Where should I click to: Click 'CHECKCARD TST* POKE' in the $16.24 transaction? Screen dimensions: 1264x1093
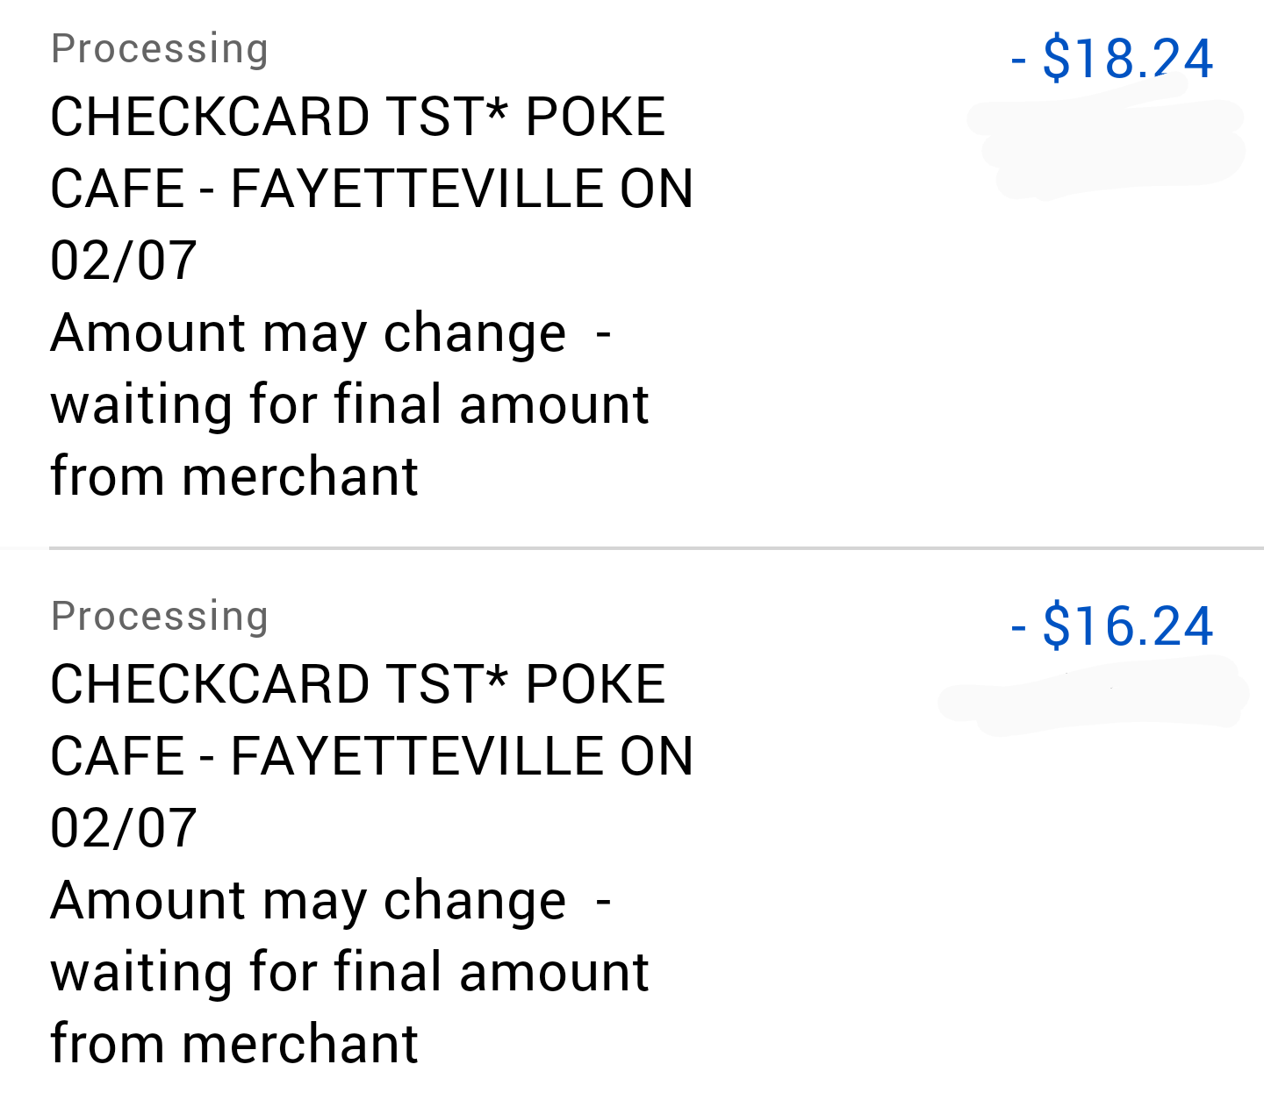(358, 684)
